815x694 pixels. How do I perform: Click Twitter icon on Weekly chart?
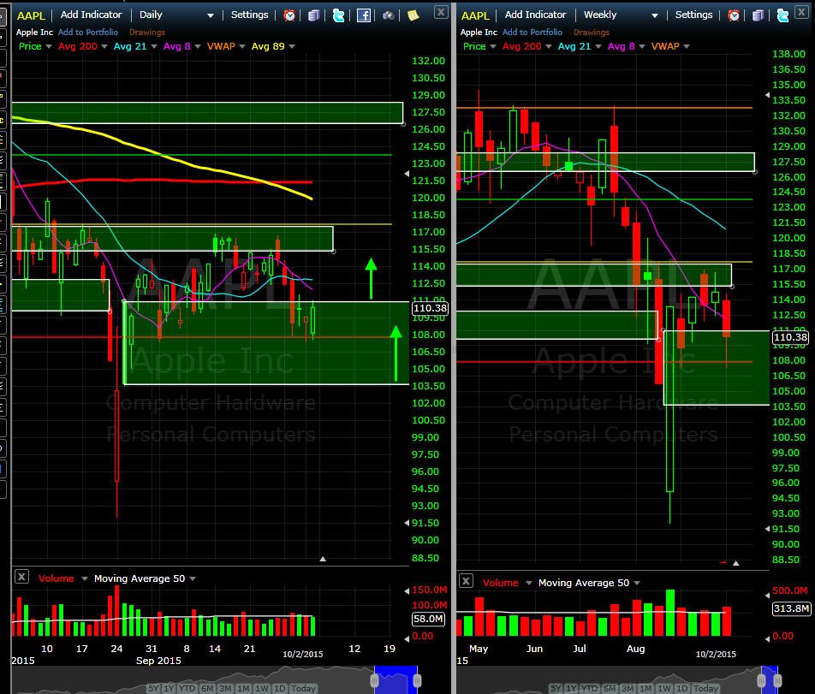coord(782,15)
